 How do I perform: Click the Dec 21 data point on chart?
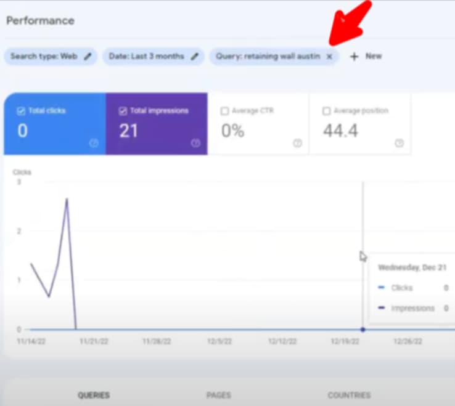pos(363,330)
